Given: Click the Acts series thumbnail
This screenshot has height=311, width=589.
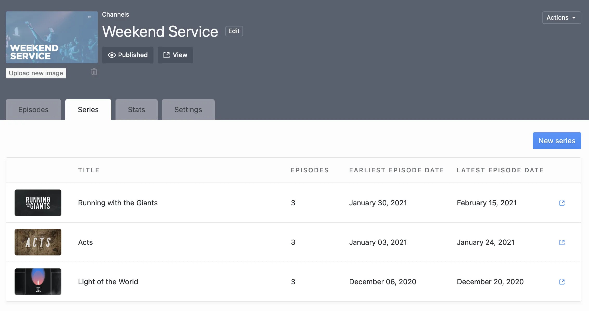Looking at the screenshot, I should (38, 242).
